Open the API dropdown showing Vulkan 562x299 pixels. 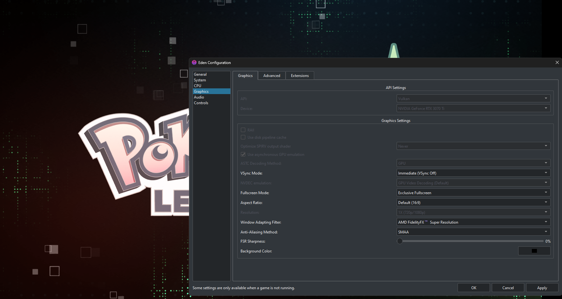click(473, 99)
